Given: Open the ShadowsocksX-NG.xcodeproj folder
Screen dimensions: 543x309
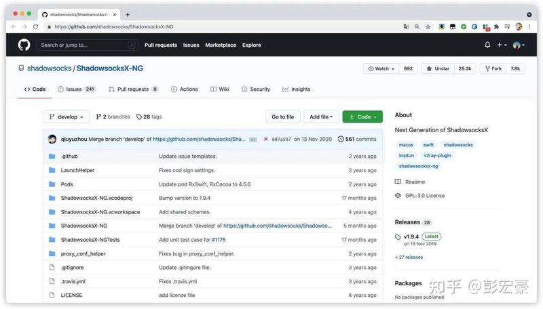Looking at the screenshot, I should coord(96,198).
